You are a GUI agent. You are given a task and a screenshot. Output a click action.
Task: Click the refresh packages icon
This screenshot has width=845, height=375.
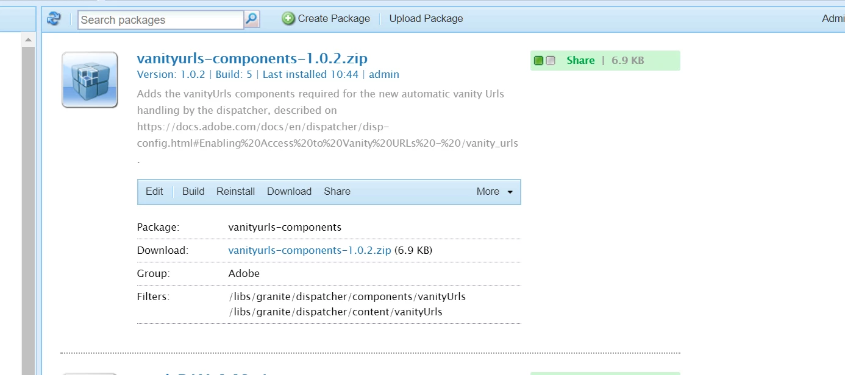[54, 19]
